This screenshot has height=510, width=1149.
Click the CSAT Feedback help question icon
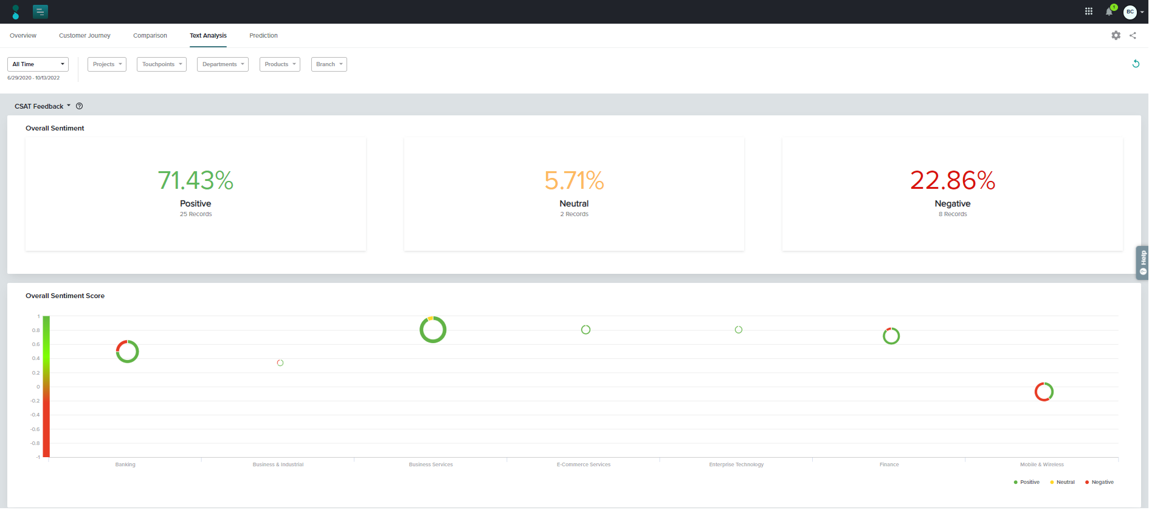click(79, 106)
